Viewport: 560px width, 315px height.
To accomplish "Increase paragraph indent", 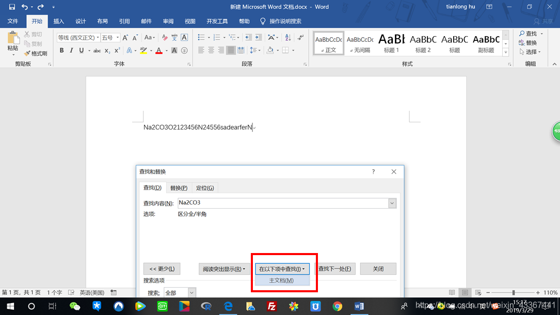I will point(259,38).
